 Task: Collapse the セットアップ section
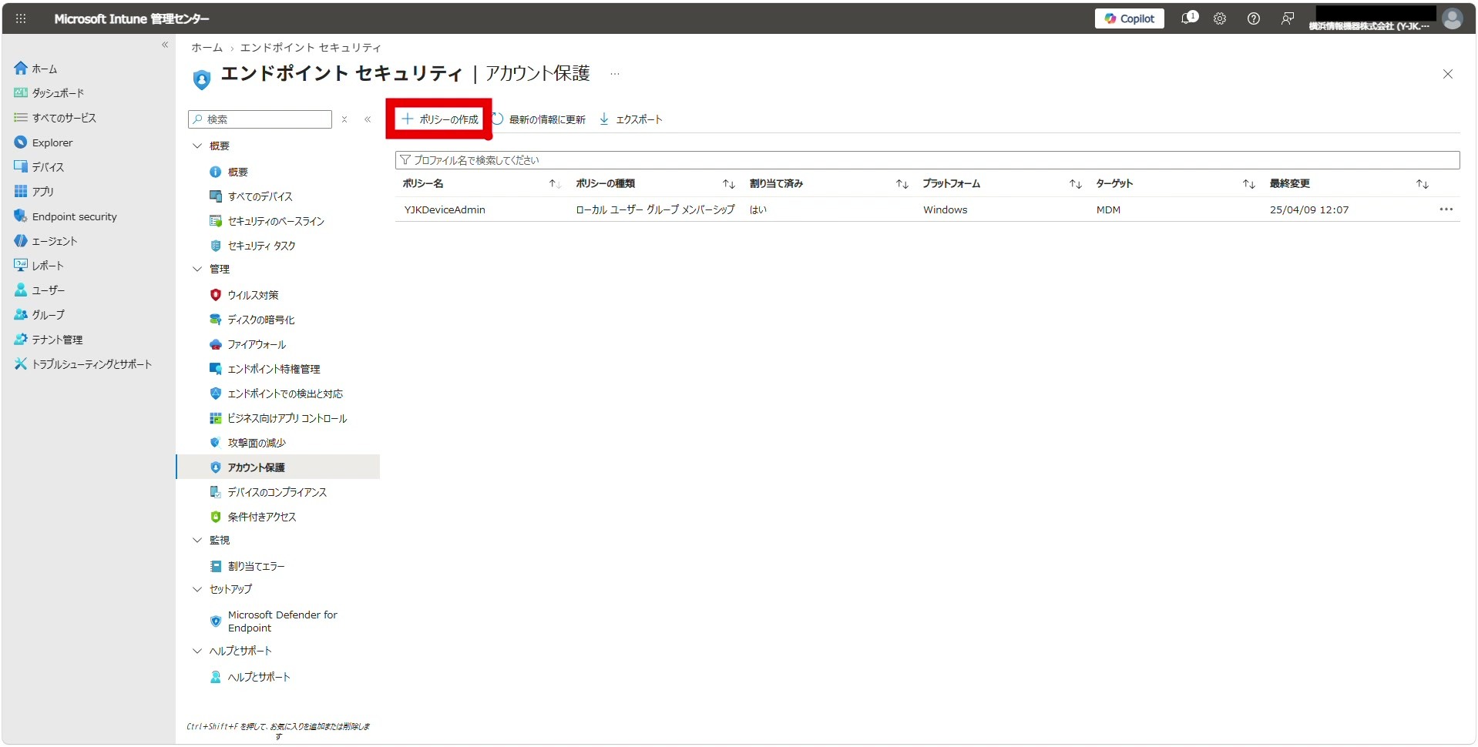coord(222,589)
